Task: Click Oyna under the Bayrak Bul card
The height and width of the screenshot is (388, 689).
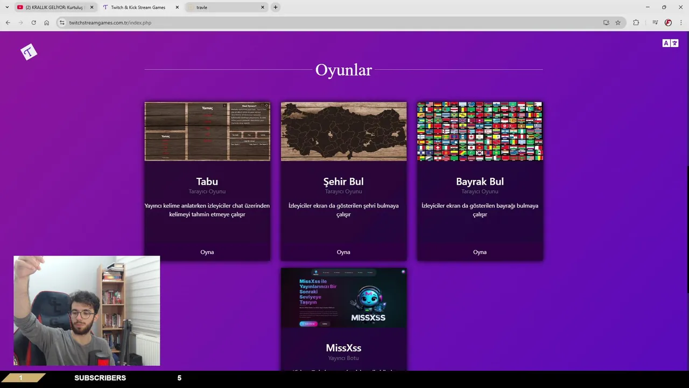Action: [x=480, y=252]
